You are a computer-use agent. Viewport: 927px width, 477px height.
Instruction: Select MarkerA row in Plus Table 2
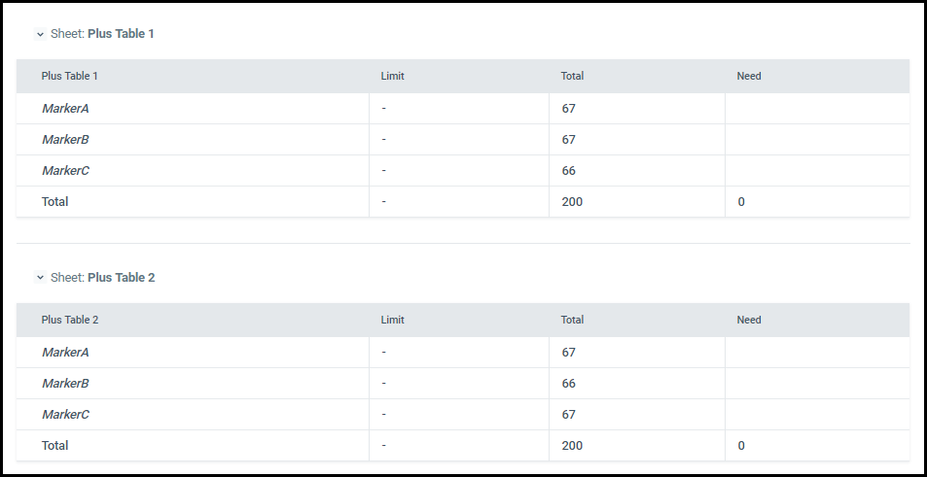(x=463, y=353)
